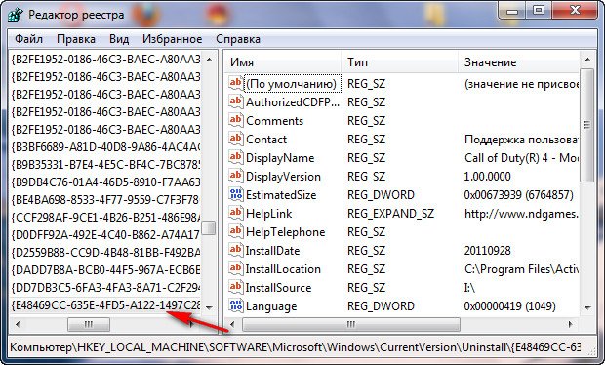
Task: Open the Избранное menu
Action: tap(172, 39)
